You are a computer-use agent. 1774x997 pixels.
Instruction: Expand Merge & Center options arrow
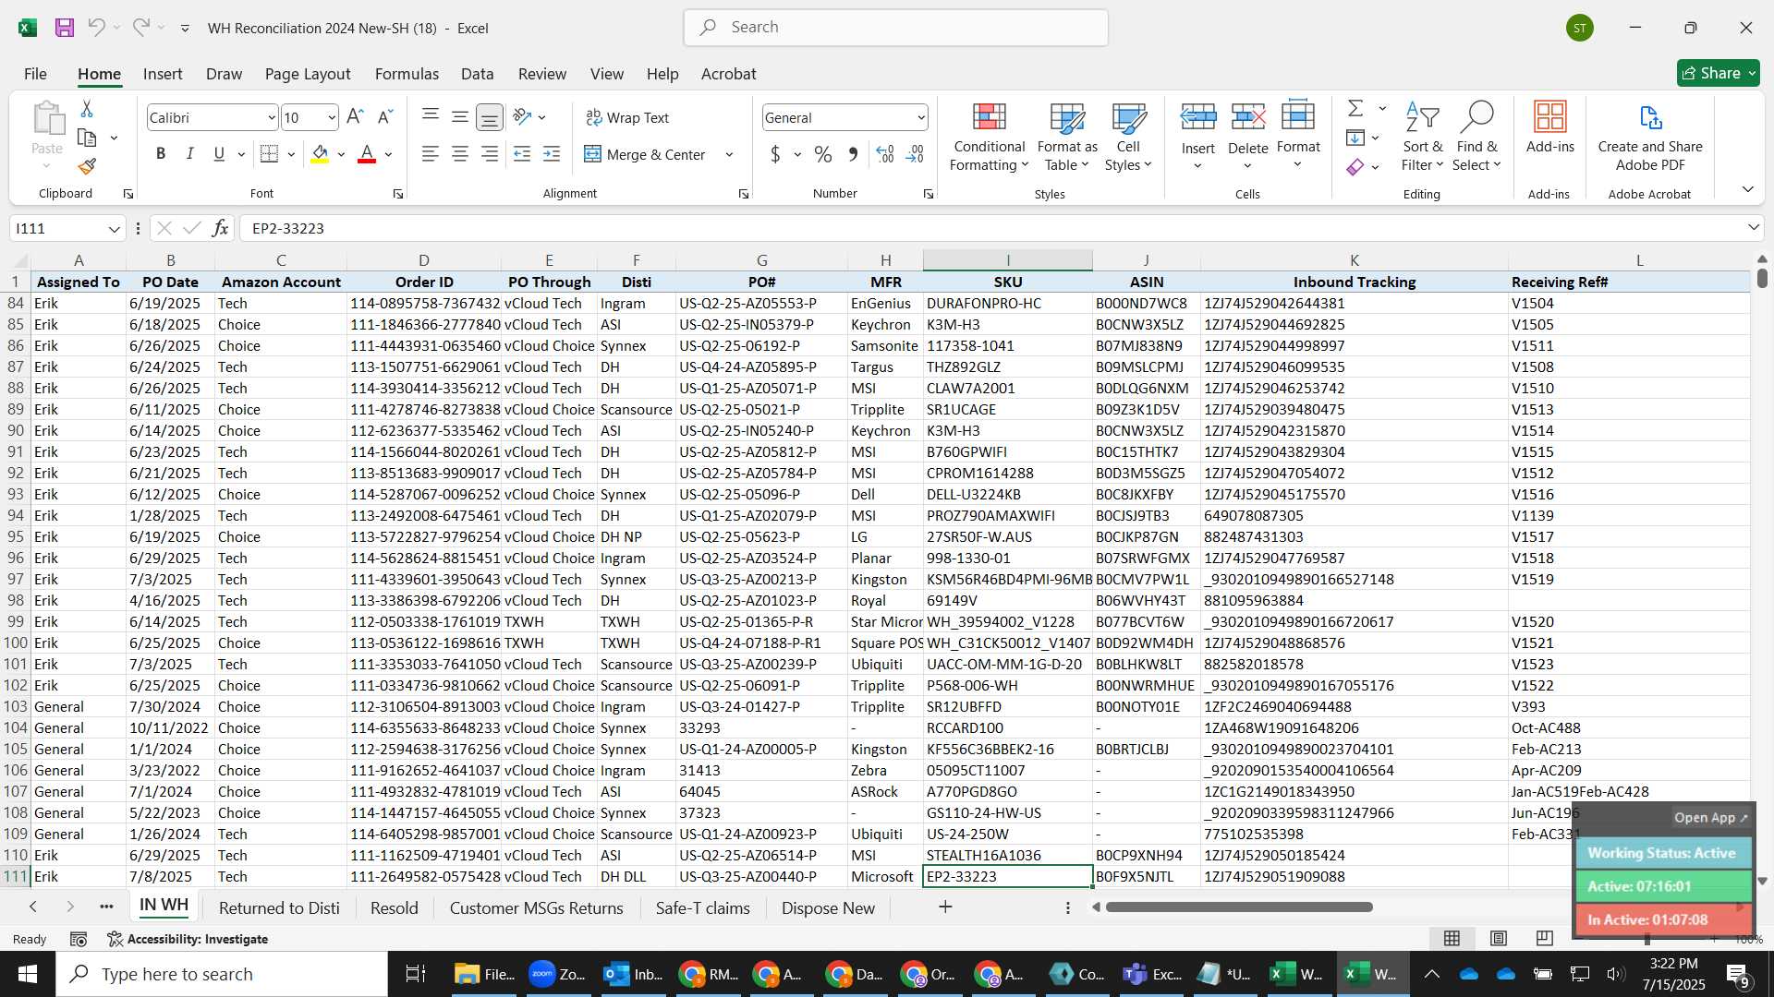tap(729, 154)
